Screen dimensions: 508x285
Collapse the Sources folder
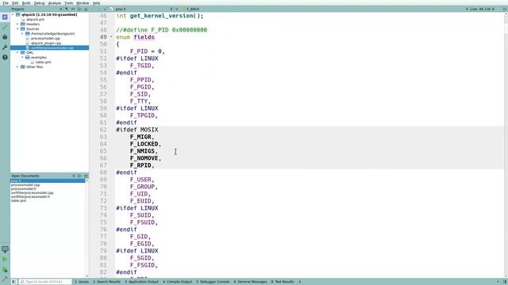point(17,28)
